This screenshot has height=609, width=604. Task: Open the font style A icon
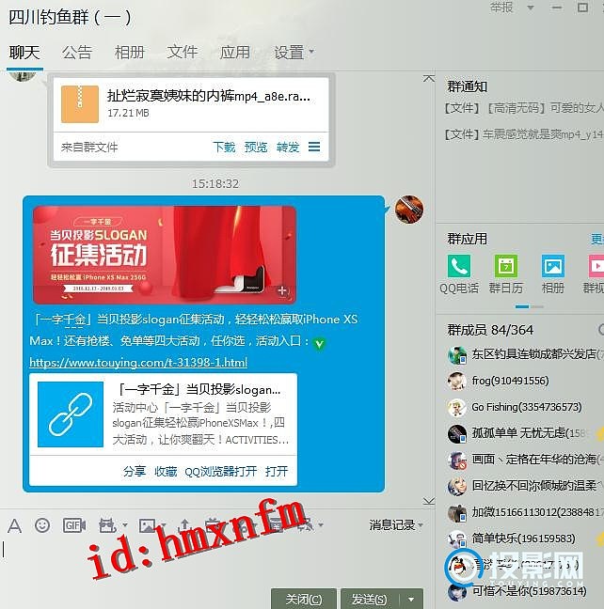(x=14, y=526)
